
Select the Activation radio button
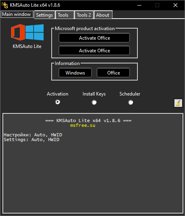(58, 102)
